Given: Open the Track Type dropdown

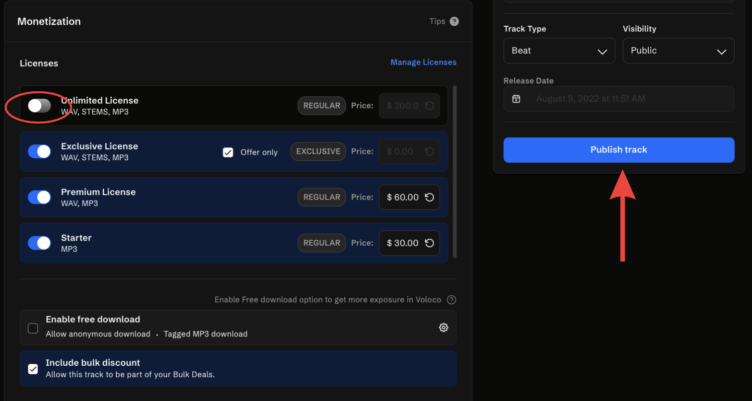Looking at the screenshot, I should pyautogui.click(x=559, y=51).
